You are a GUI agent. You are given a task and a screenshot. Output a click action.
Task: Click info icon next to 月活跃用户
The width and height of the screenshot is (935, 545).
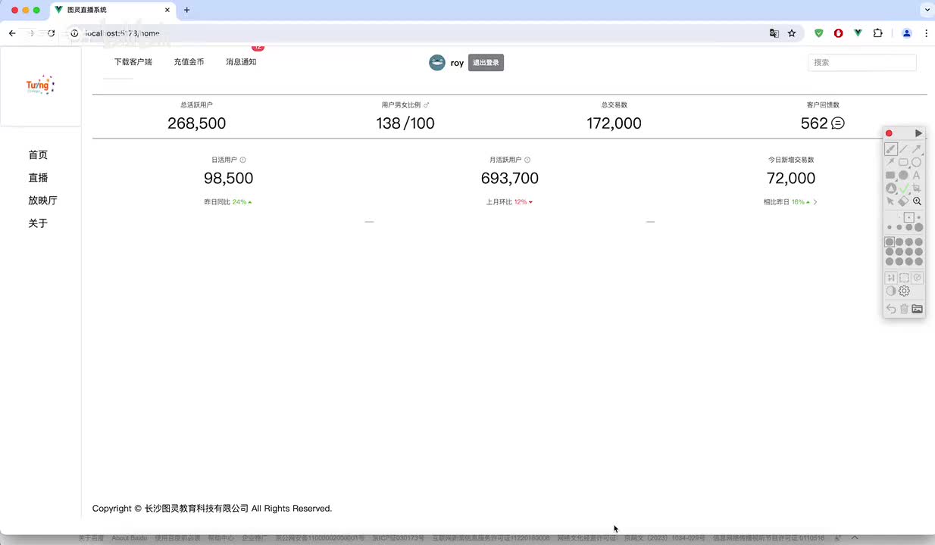pos(527,160)
